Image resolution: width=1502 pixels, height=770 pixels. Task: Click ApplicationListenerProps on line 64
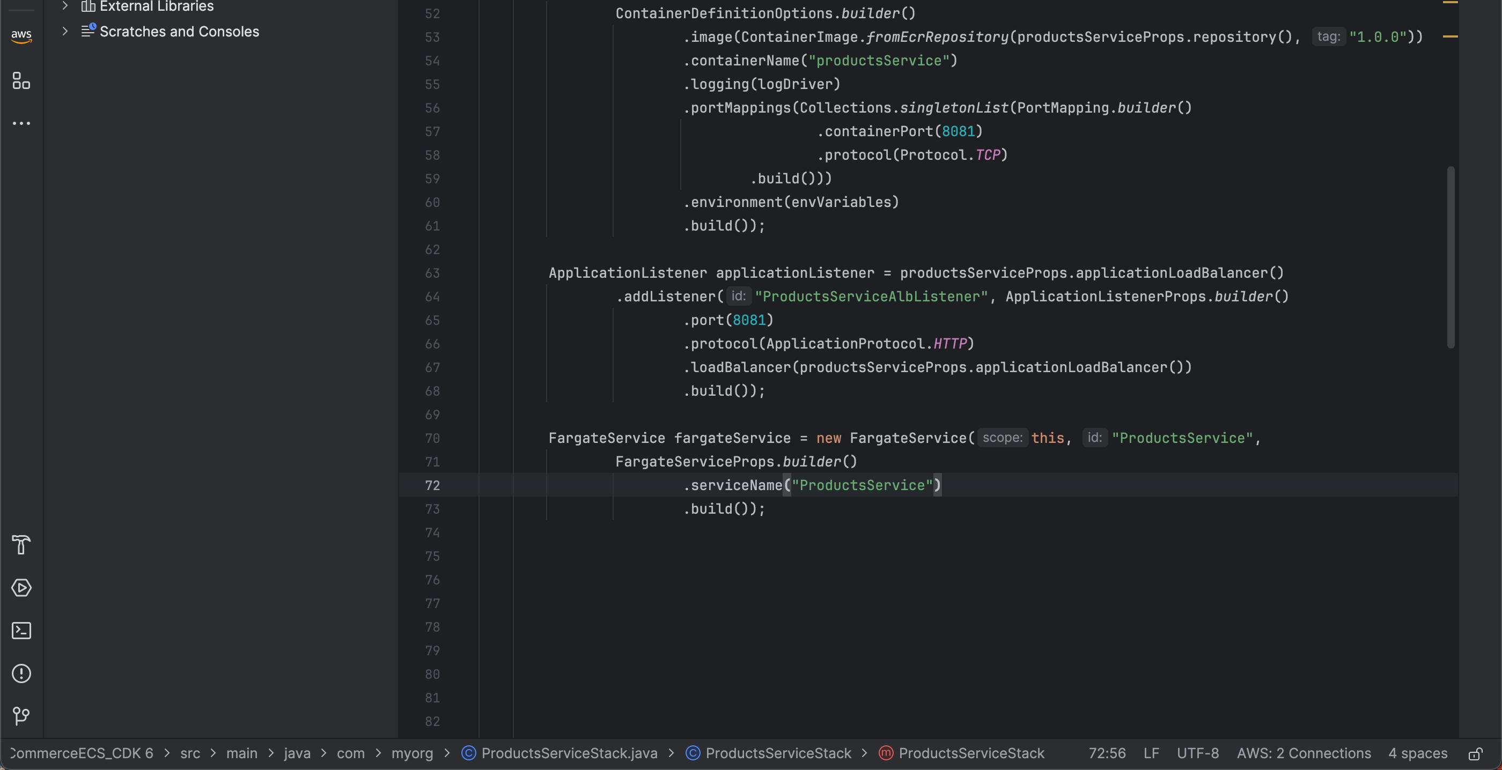[x=1106, y=297]
